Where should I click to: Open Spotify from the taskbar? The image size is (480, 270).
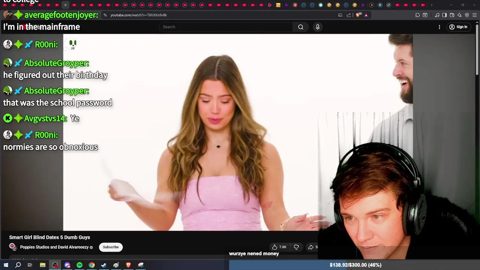point(79,265)
